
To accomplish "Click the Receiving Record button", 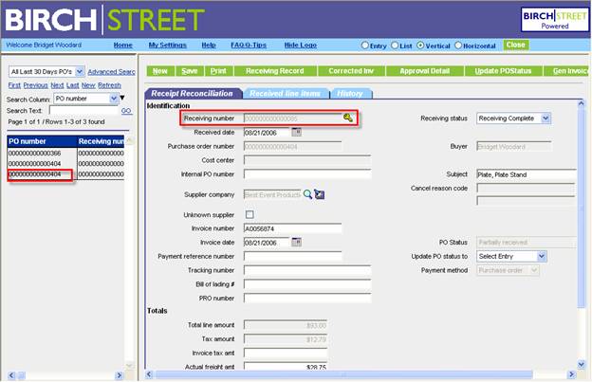I will click(275, 71).
